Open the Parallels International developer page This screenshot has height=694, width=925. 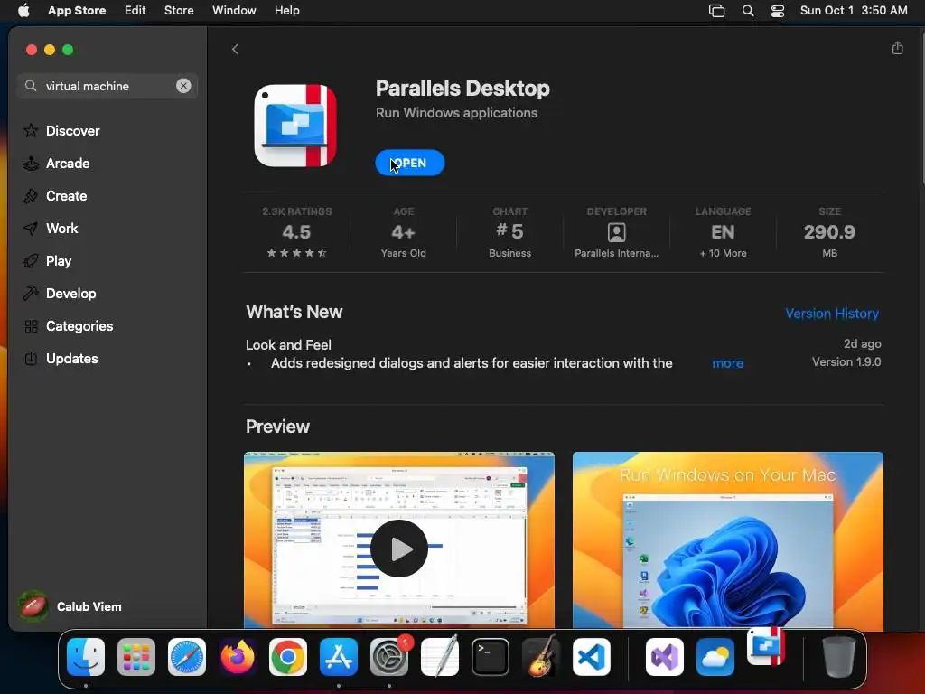point(616,232)
